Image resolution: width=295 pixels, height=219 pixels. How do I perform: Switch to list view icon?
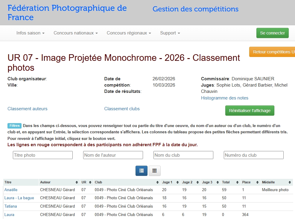pos(142,170)
